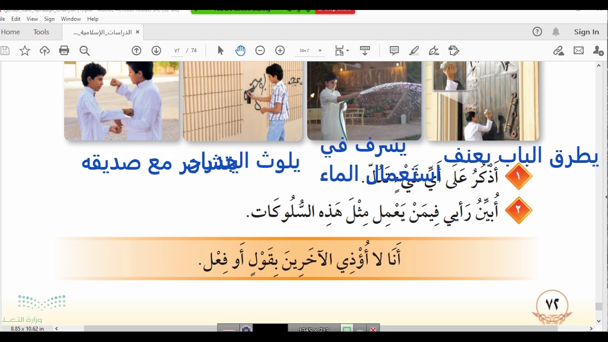608x342 pixels.
Task: Send file by email envelope icon
Action: [579, 51]
